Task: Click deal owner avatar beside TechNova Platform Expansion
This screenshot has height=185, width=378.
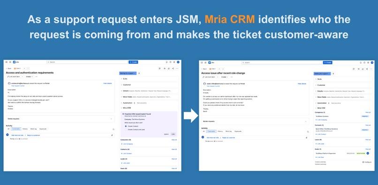Action: click(368, 153)
